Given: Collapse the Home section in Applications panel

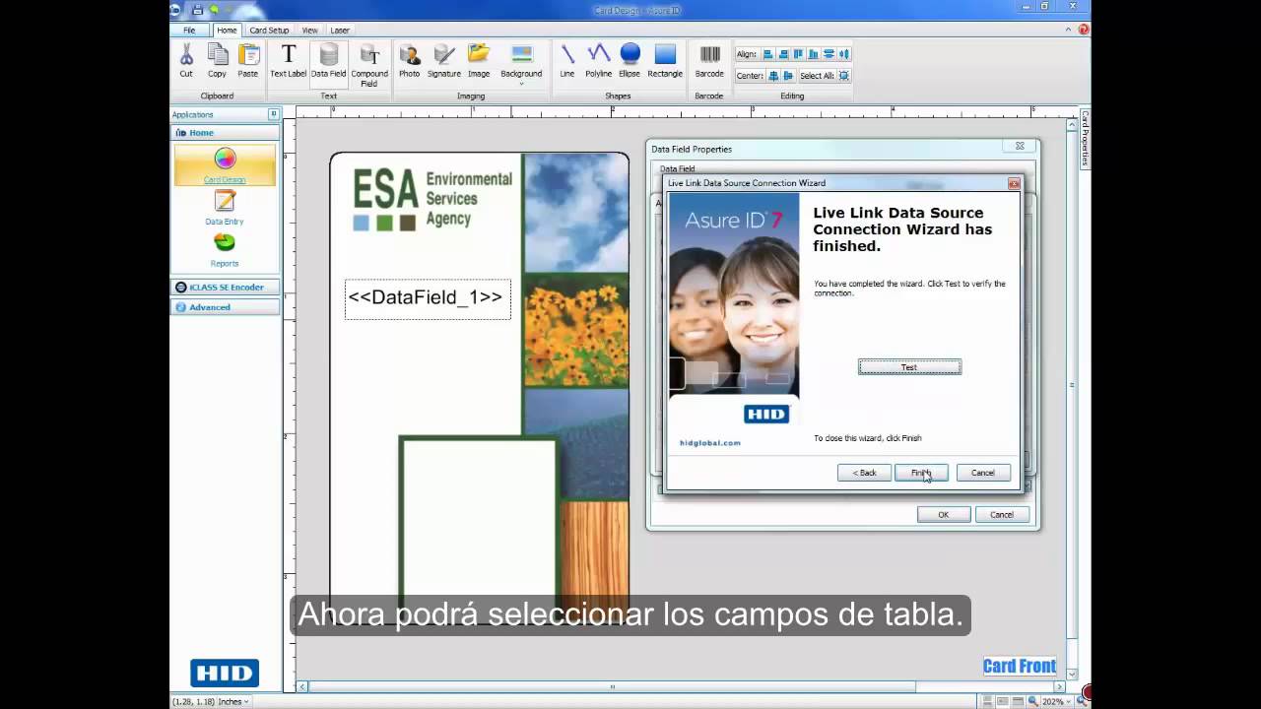Looking at the screenshot, I should point(225,132).
